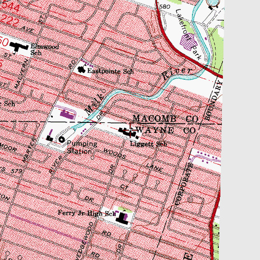Click the purple building north of county line
The image size is (260, 260).
(x=68, y=114)
